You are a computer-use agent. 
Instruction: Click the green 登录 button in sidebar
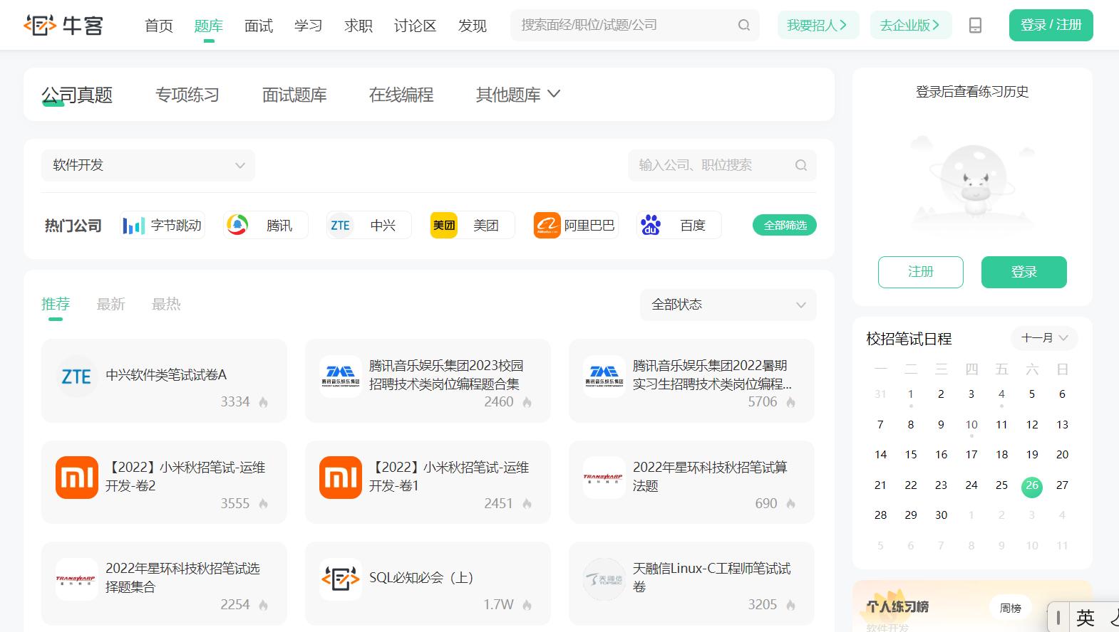[x=1024, y=272]
